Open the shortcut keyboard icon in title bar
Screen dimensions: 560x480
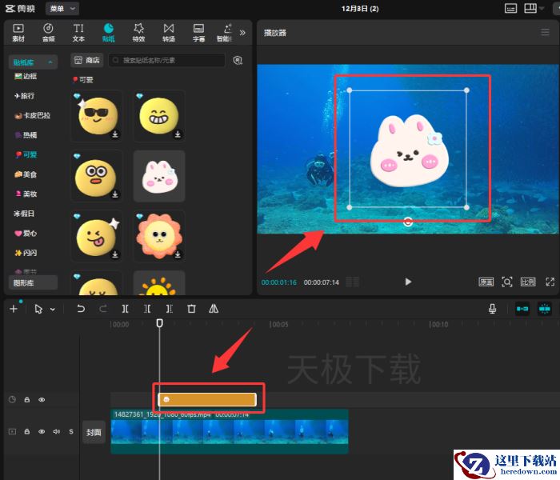510,8
